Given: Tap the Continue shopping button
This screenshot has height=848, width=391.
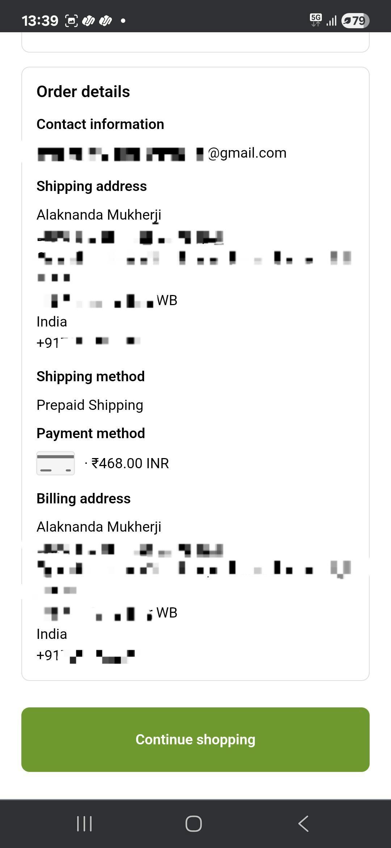Looking at the screenshot, I should 195,740.
